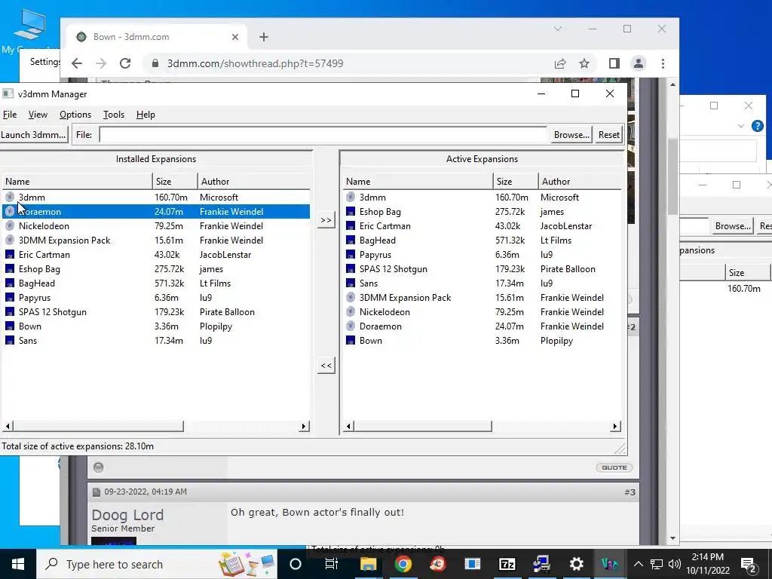The height and width of the screenshot is (579, 772).
Task: Click the Bown icon in Active Expansions
Action: [x=351, y=340]
